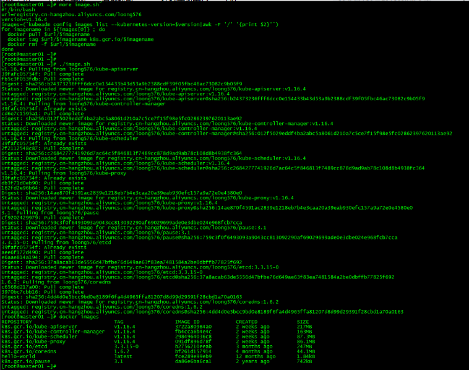
Task: Click '3.1: Pulling from loong576/pause' line
Action: click(x=50, y=213)
